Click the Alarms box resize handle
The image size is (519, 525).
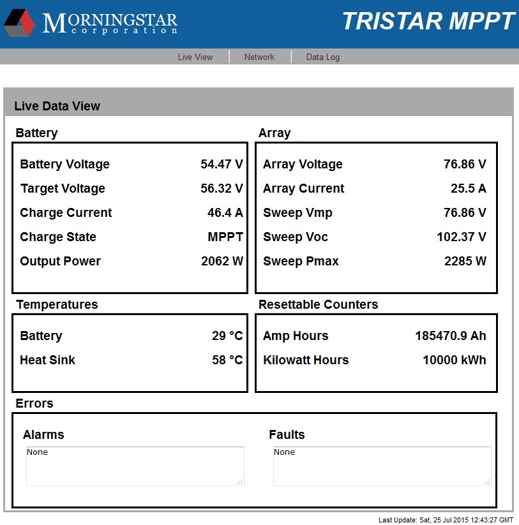240,482
